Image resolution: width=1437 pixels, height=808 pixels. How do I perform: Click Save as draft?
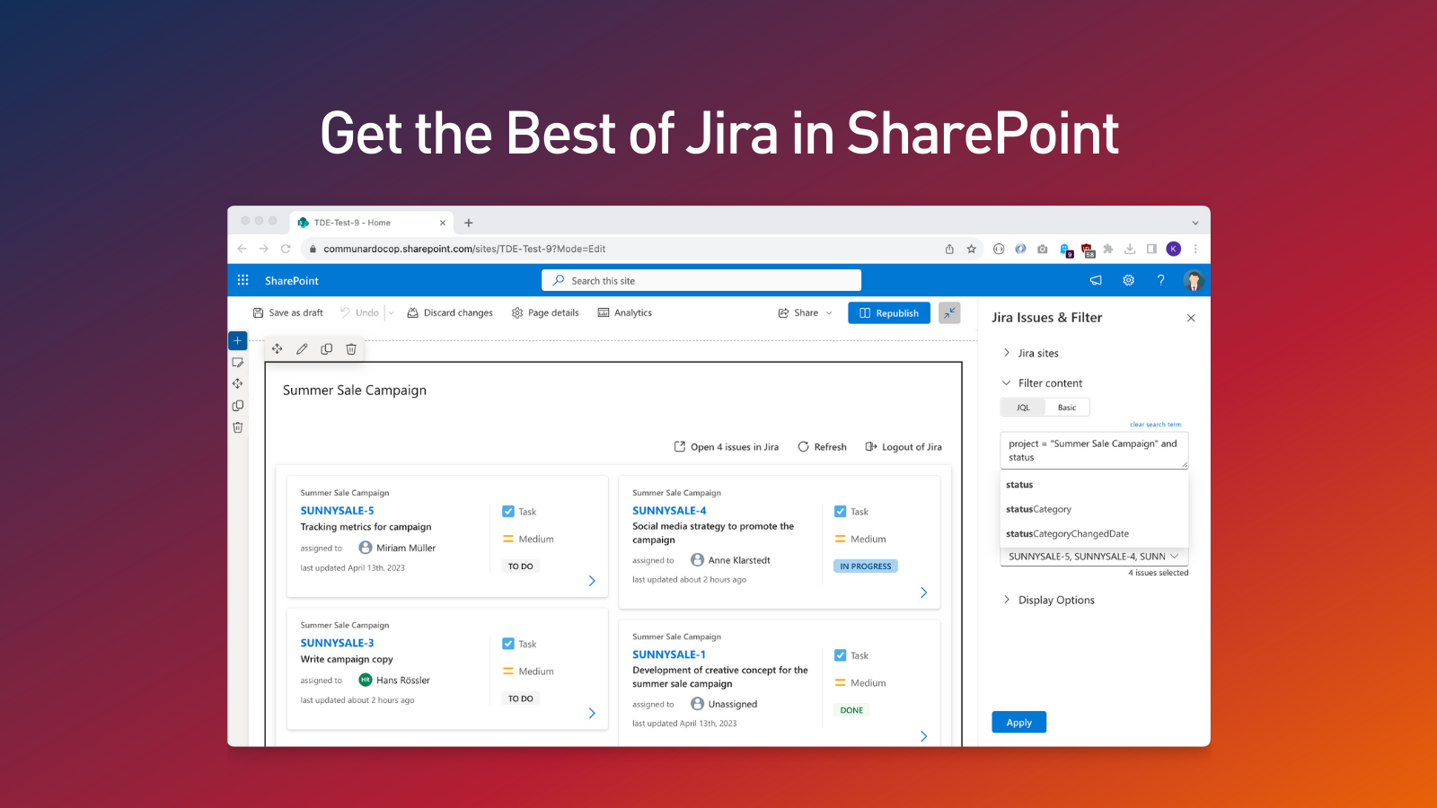[x=287, y=312]
